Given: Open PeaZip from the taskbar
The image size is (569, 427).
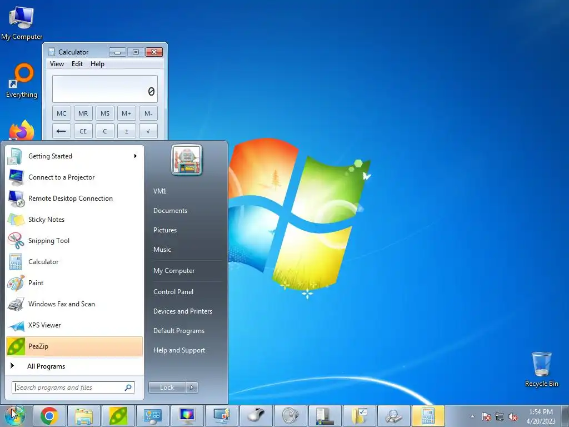Looking at the screenshot, I should 118,416.
